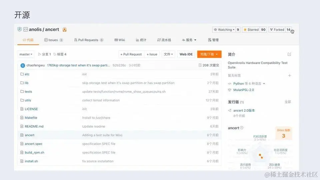Open the latest commit message link
Image resolution: width=320 pixels, height=180 pixels.
click(x=79, y=65)
